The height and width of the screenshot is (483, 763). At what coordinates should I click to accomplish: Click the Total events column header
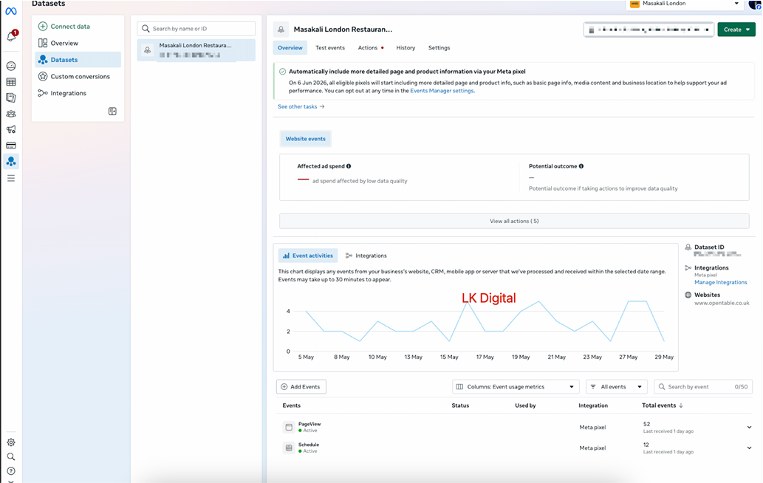pos(658,405)
